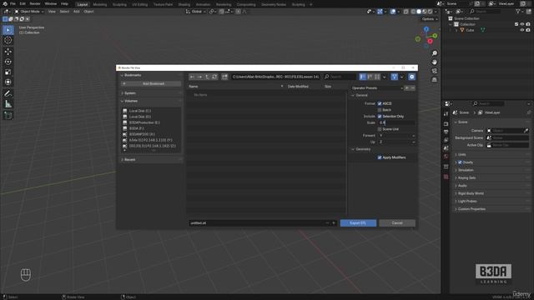
Task: Go to previous folder in file browser
Action: point(193,77)
